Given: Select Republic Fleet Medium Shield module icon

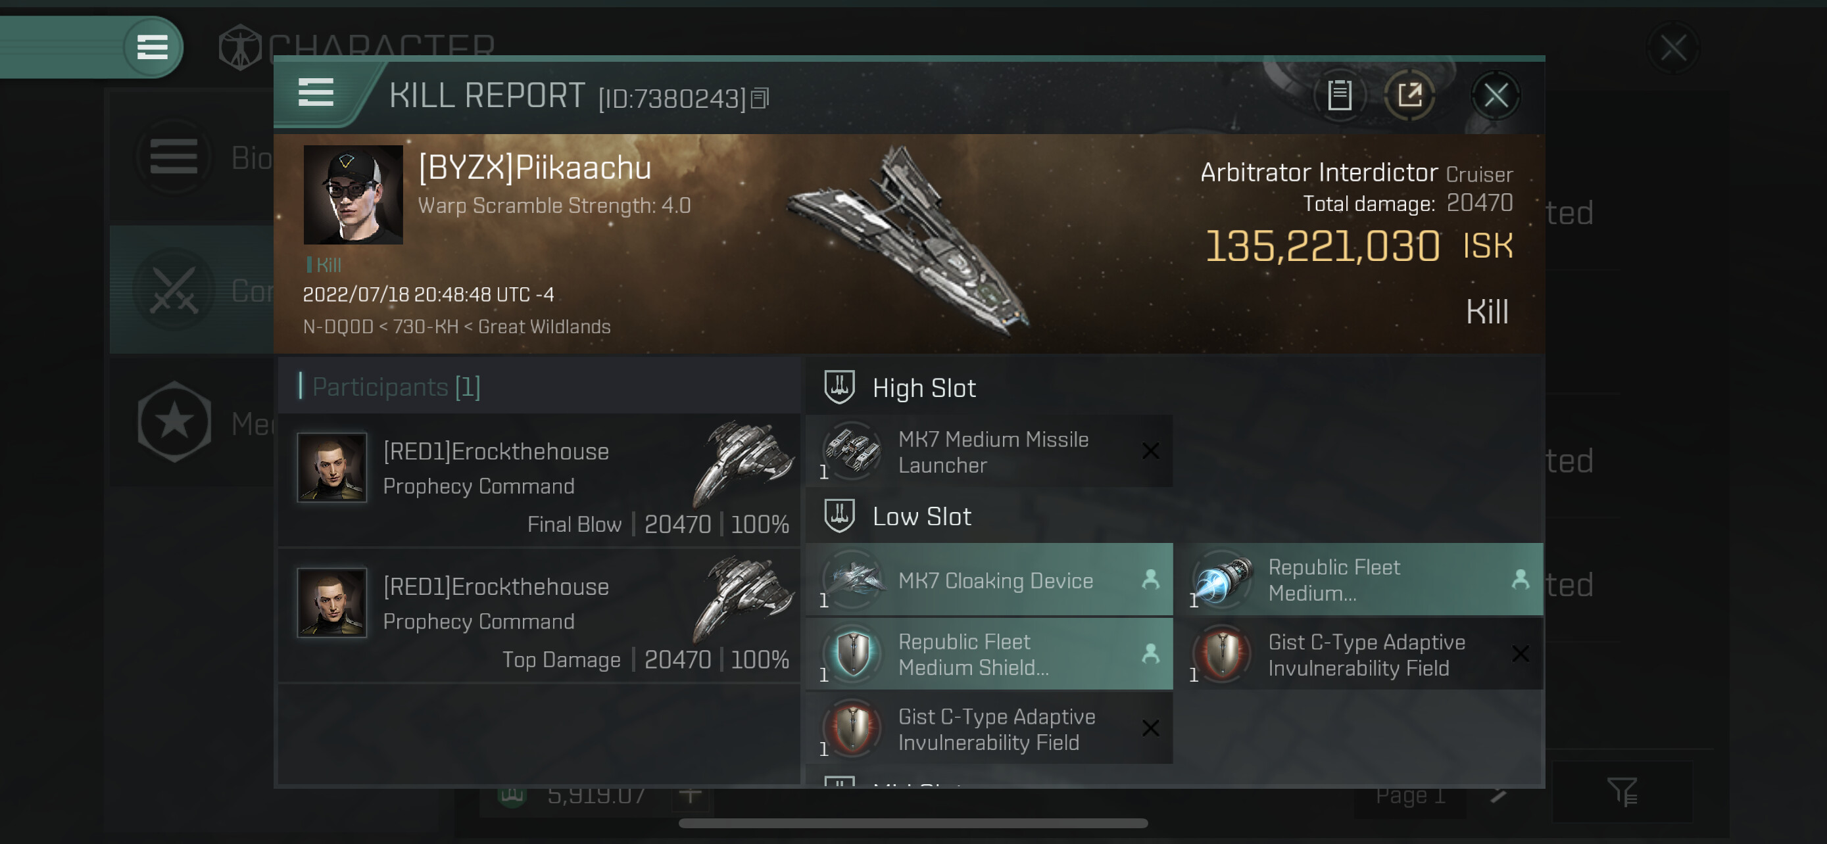Looking at the screenshot, I should 853,654.
